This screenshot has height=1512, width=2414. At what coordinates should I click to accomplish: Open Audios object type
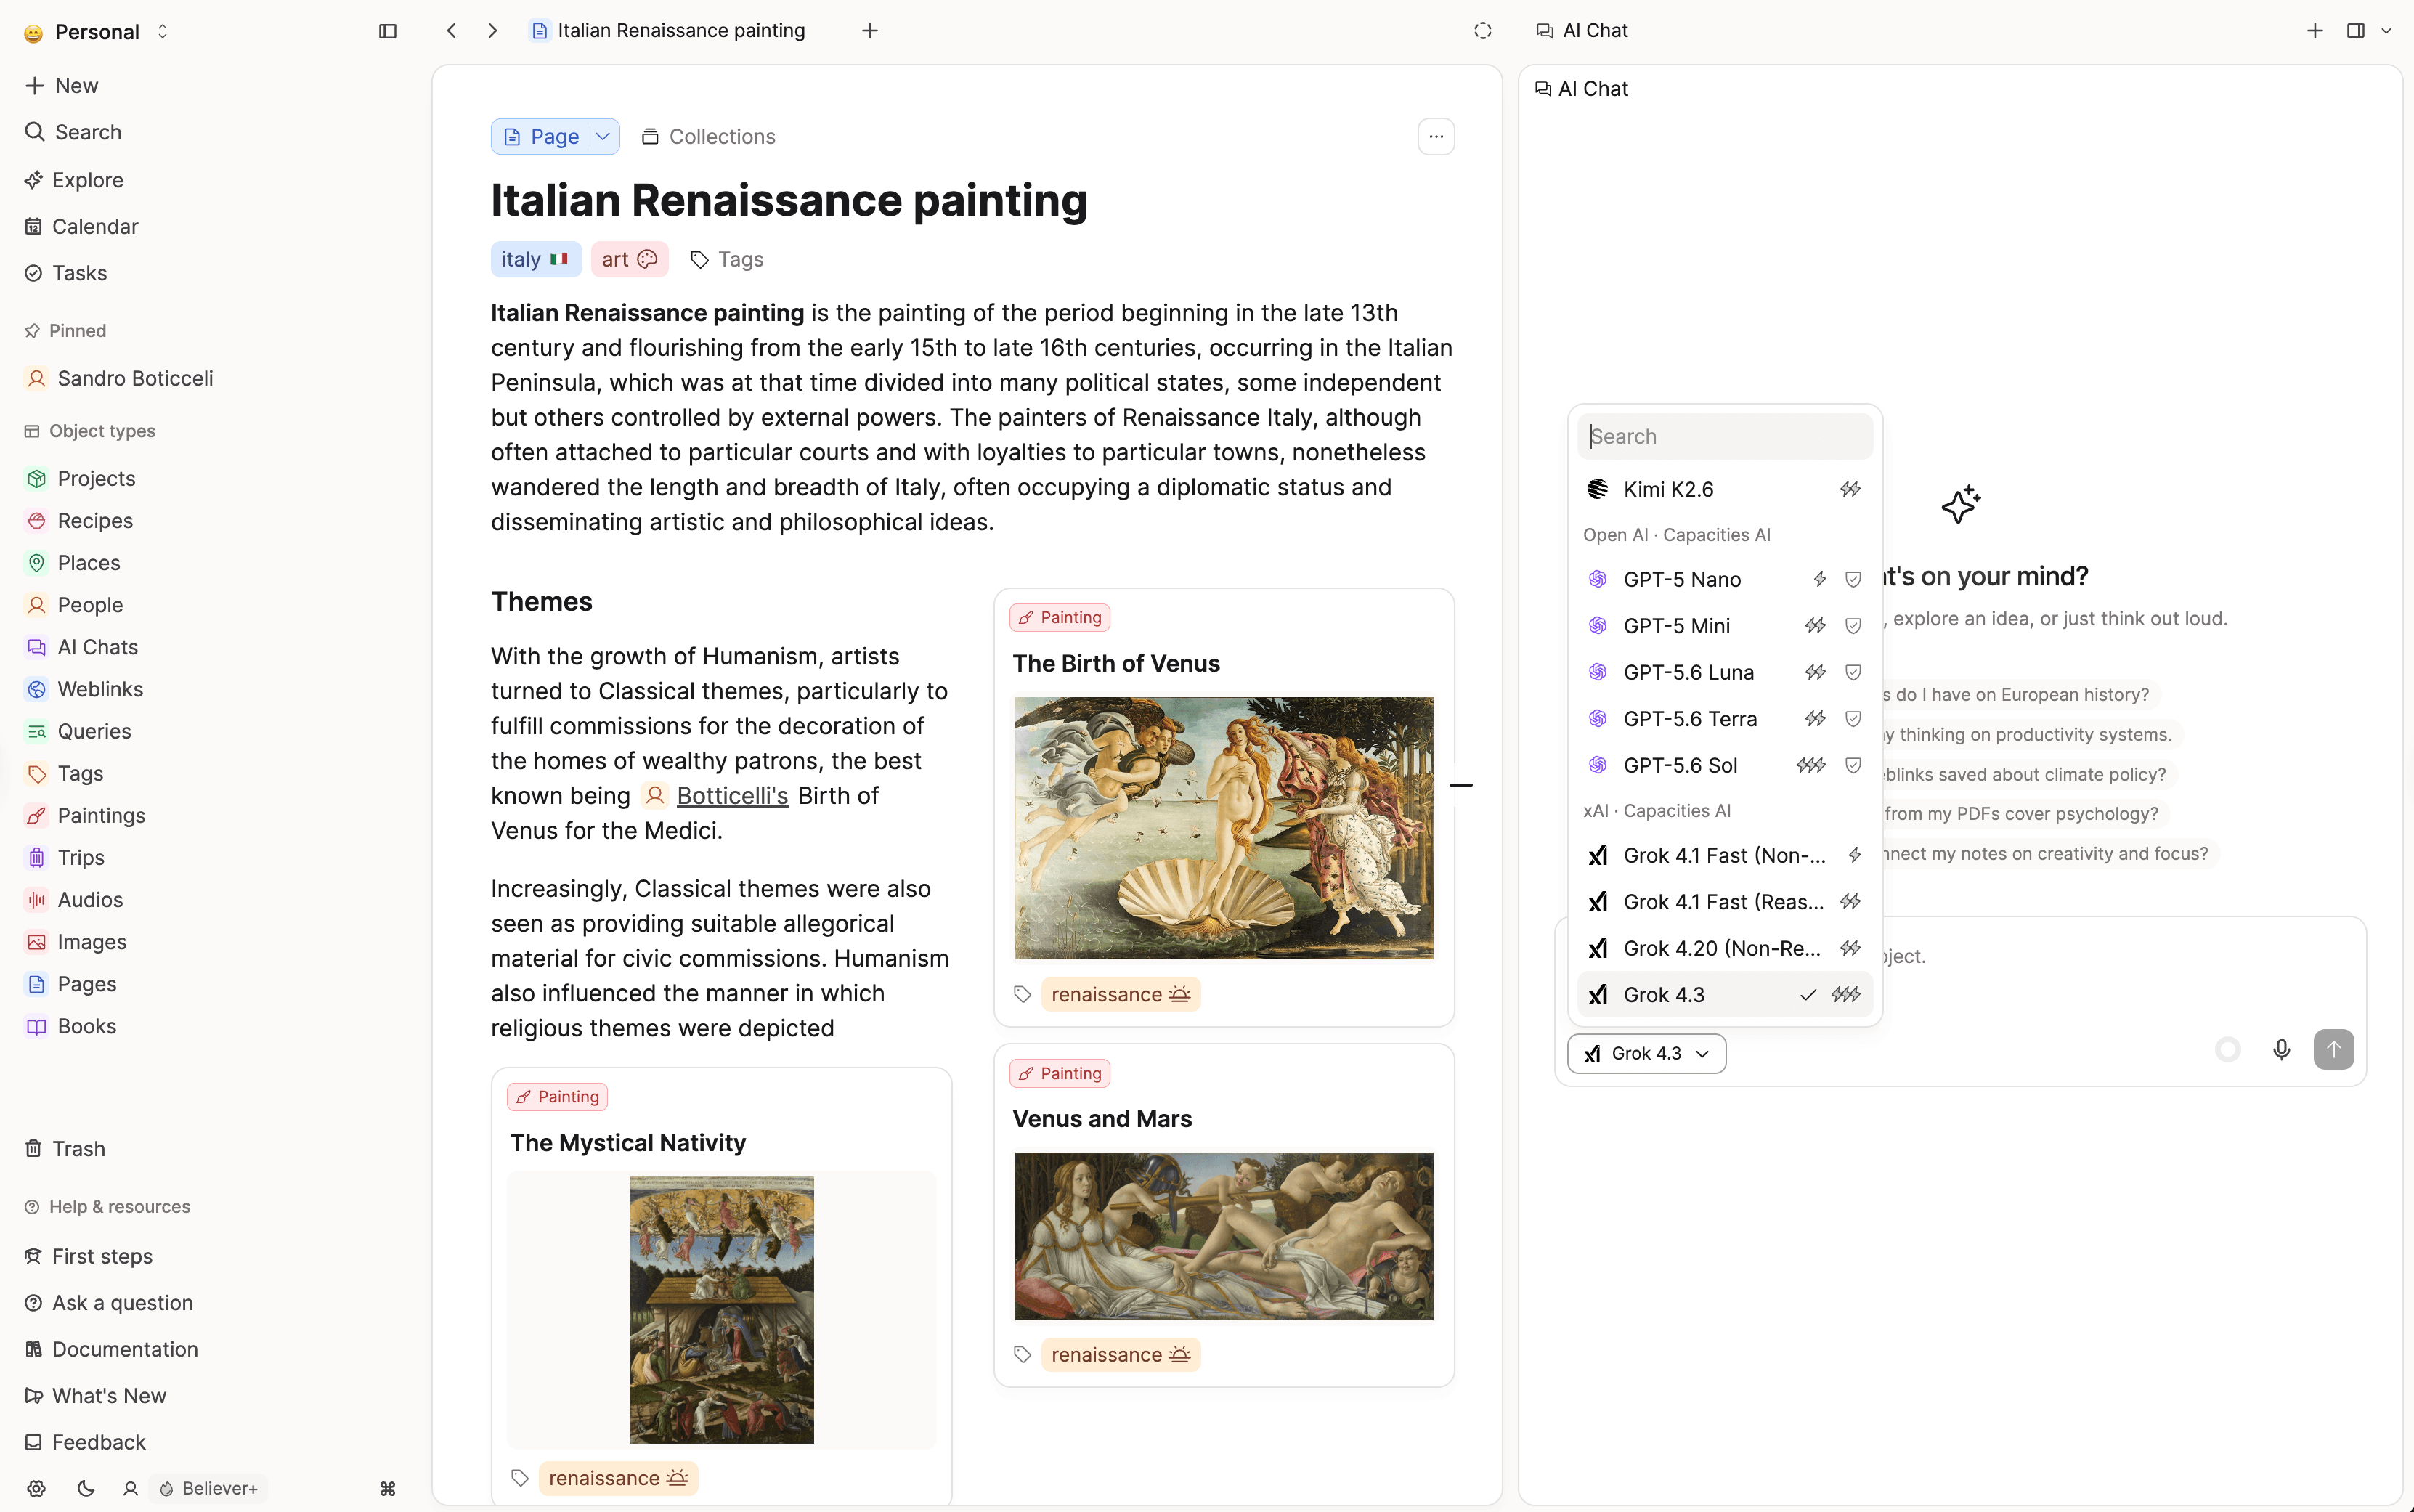point(90,900)
